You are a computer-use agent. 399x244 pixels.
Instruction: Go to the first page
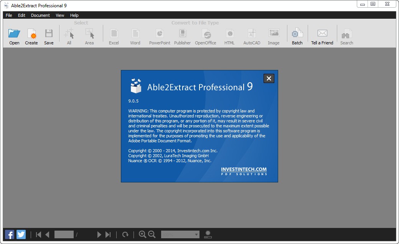(38, 234)
